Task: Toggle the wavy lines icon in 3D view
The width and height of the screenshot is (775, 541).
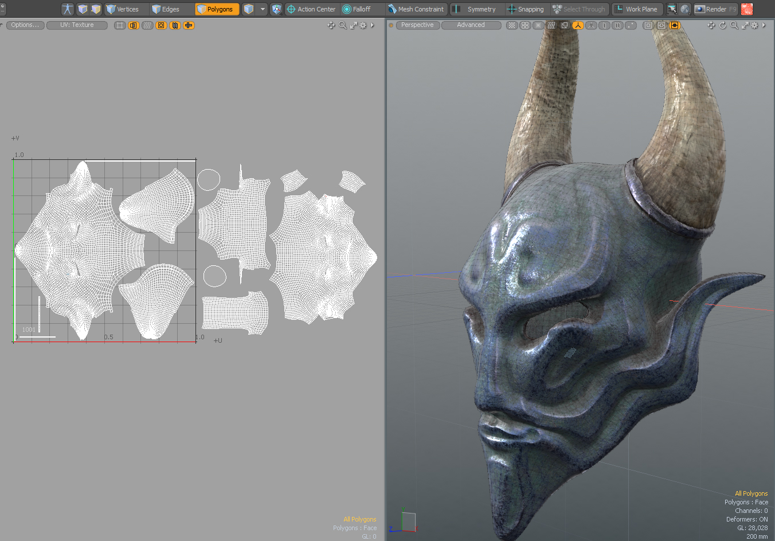Action: (x=551, y=25)
